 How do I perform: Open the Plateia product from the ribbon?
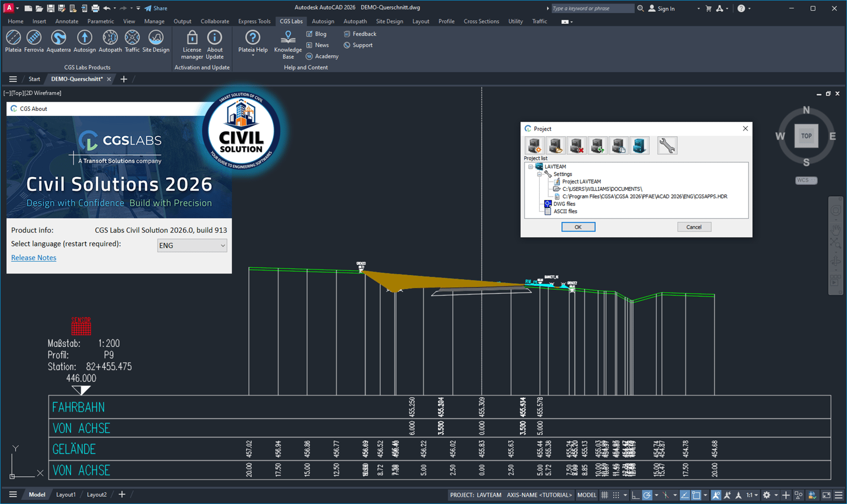click(x=13, y=41)
